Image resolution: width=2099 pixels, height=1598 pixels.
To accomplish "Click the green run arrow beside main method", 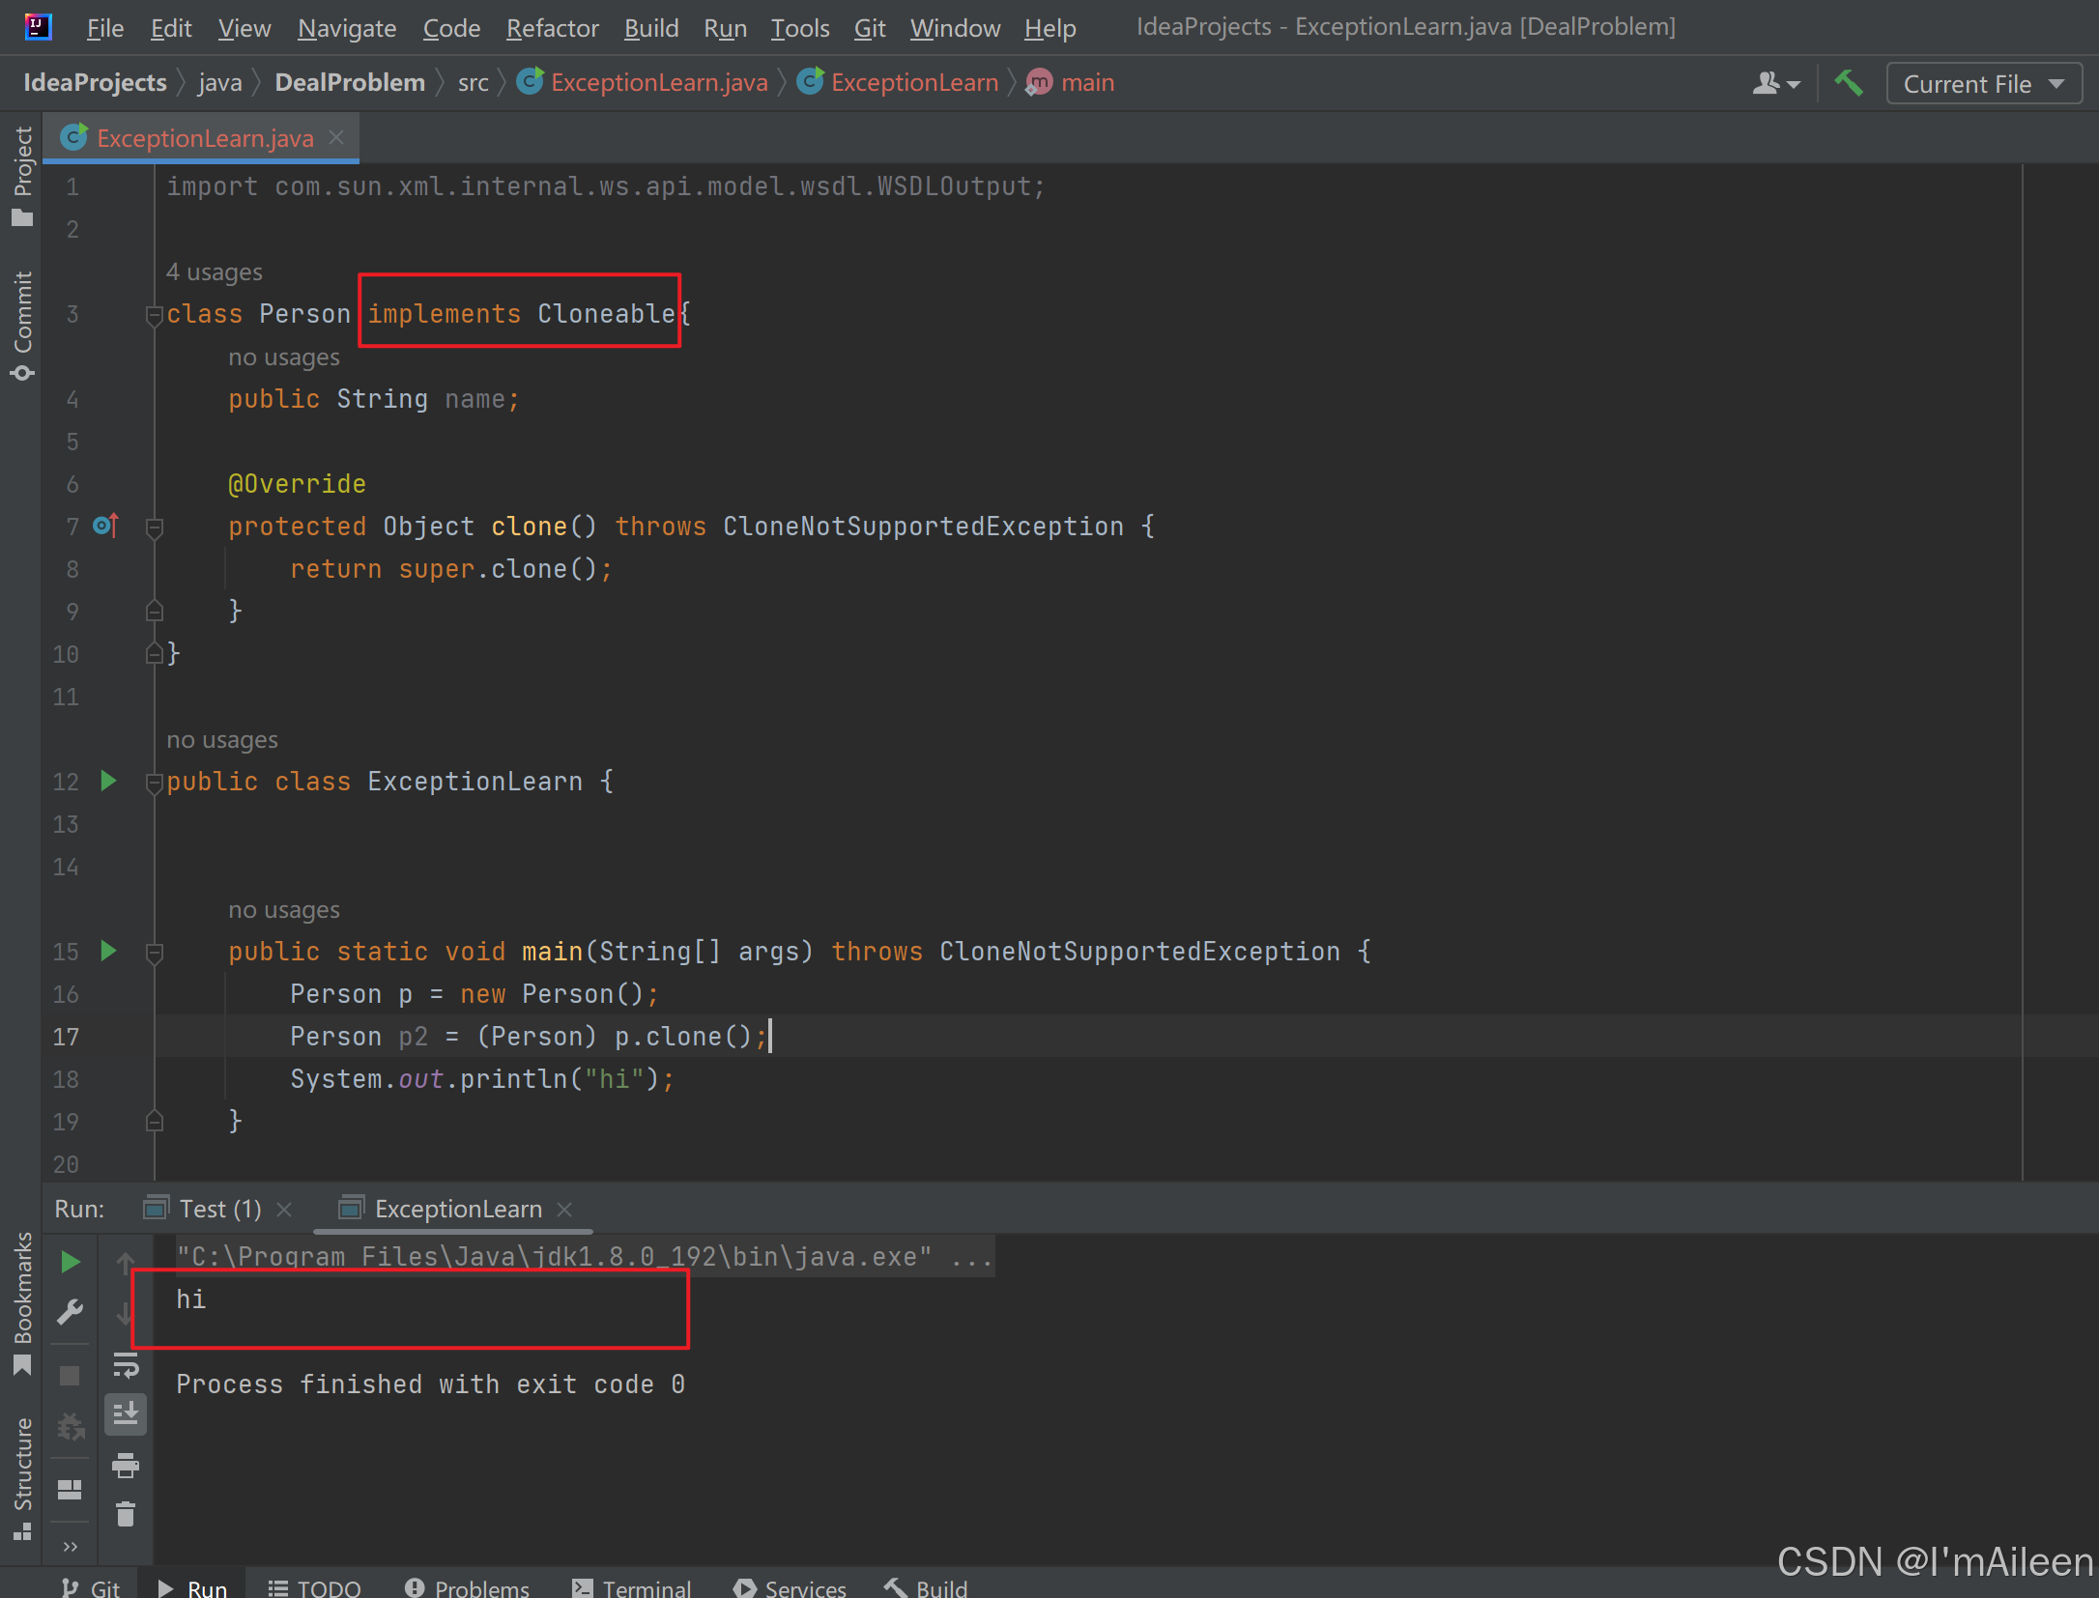I will (x=108, y=951).
